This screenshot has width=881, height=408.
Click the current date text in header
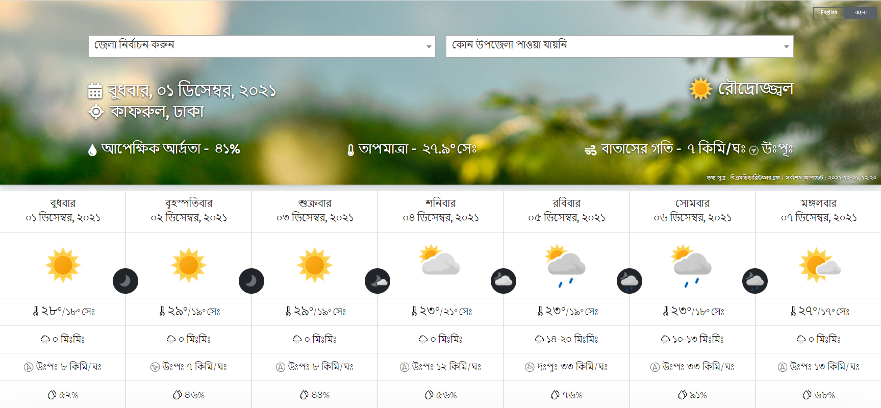pyautogui.click(x=192, y=91)
